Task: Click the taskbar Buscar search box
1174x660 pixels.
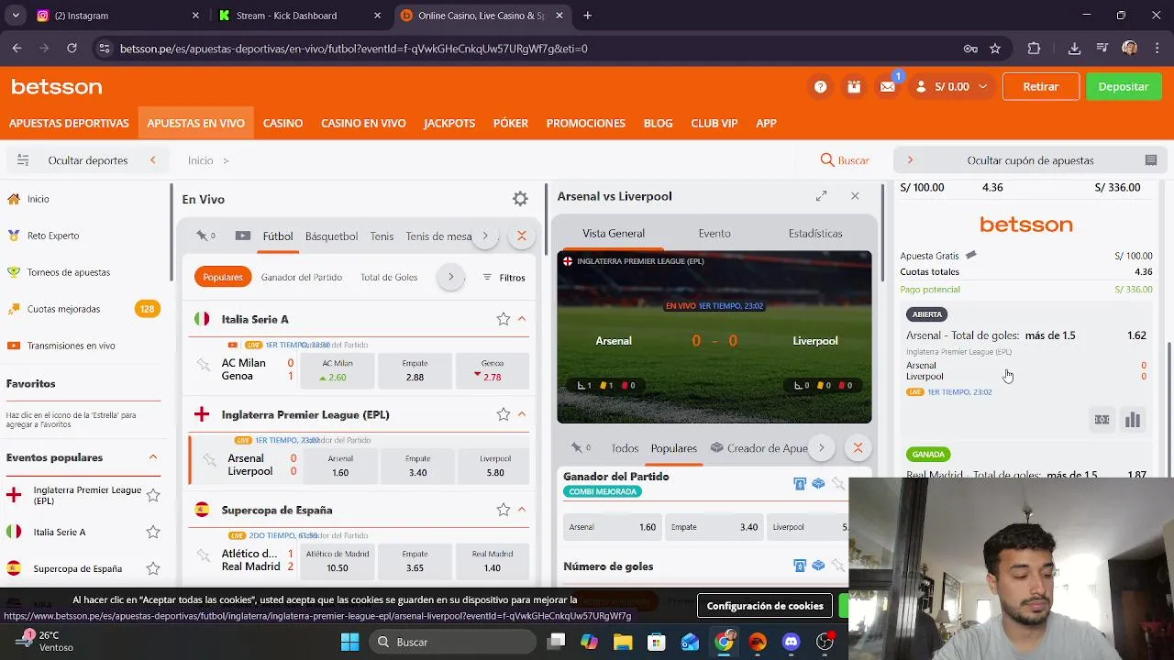Action: (453, 642)
